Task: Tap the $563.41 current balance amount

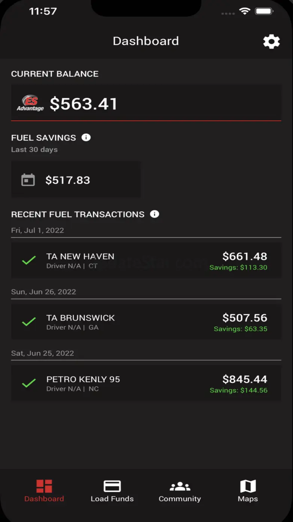Action: pyautogui.click(x=84, y=104)
